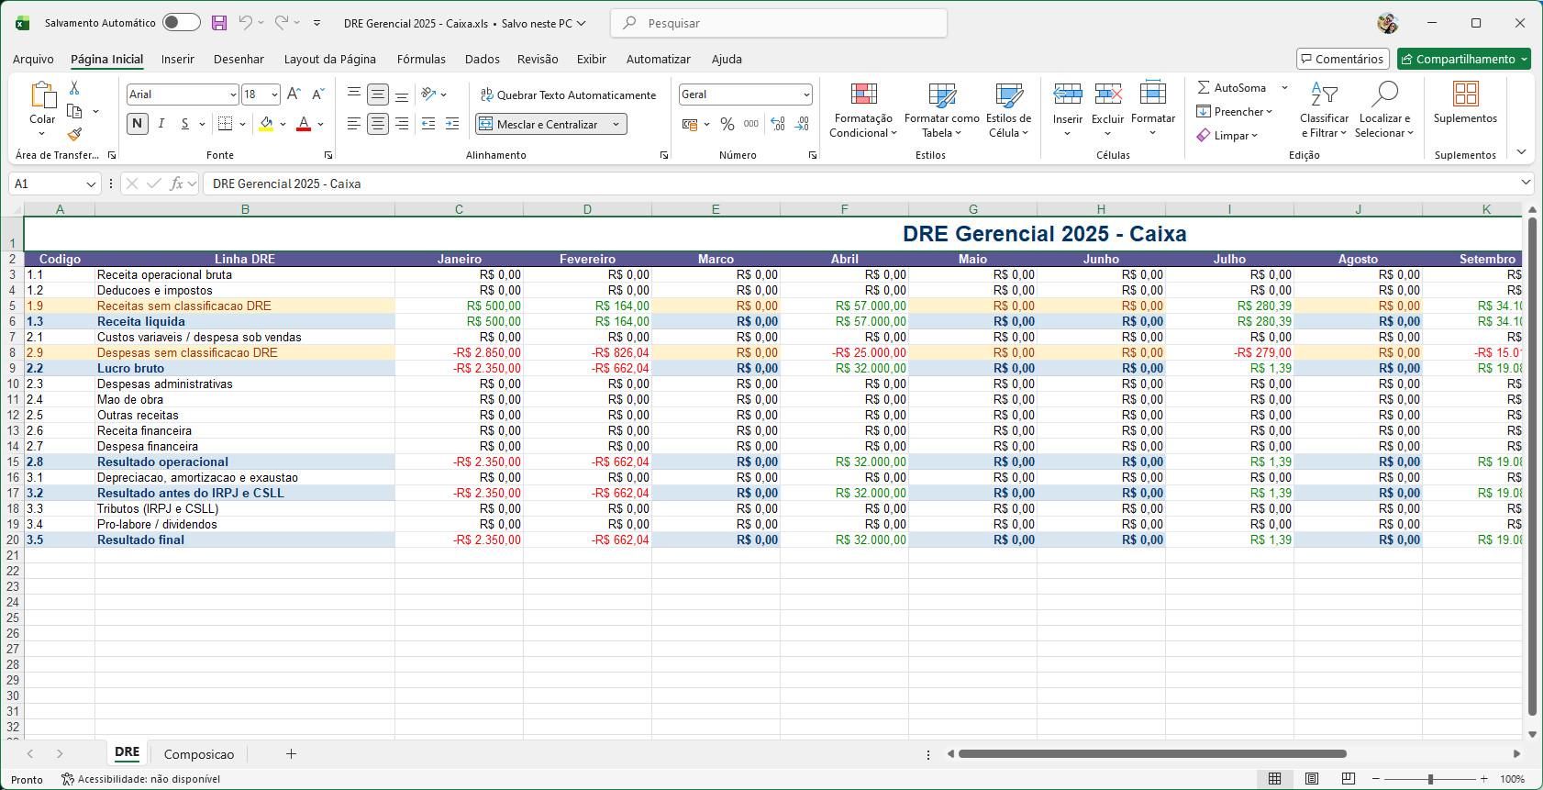This screenshot has width=1543, height=790.
Task: Toggle align text right
Action: (x=402, y=124)
